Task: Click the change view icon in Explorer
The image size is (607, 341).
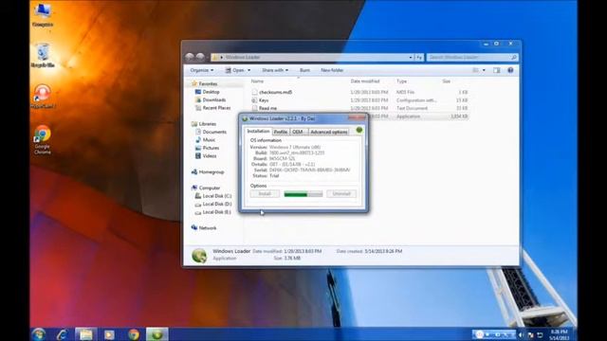Action: (476, 70)
